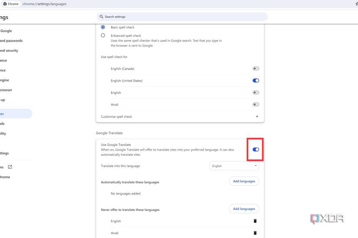
Task: Delete Hindi from never translate list
Action: (255, 233)
